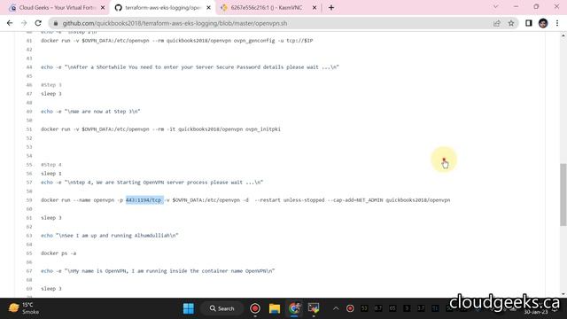Click the 'docker ps -a' code line
Screen dimensions: 567x319
[x=58, y=253]
